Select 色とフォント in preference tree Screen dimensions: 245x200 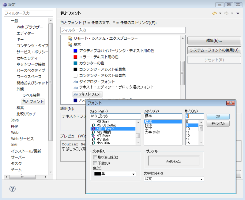tap(33, 102)
